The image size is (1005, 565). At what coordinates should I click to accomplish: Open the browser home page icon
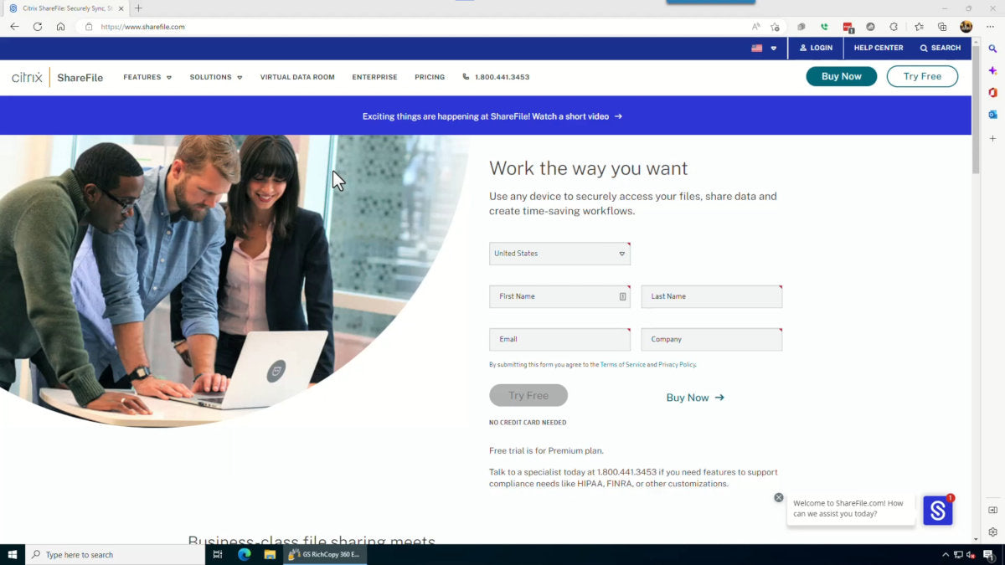(x=60, y=27)
